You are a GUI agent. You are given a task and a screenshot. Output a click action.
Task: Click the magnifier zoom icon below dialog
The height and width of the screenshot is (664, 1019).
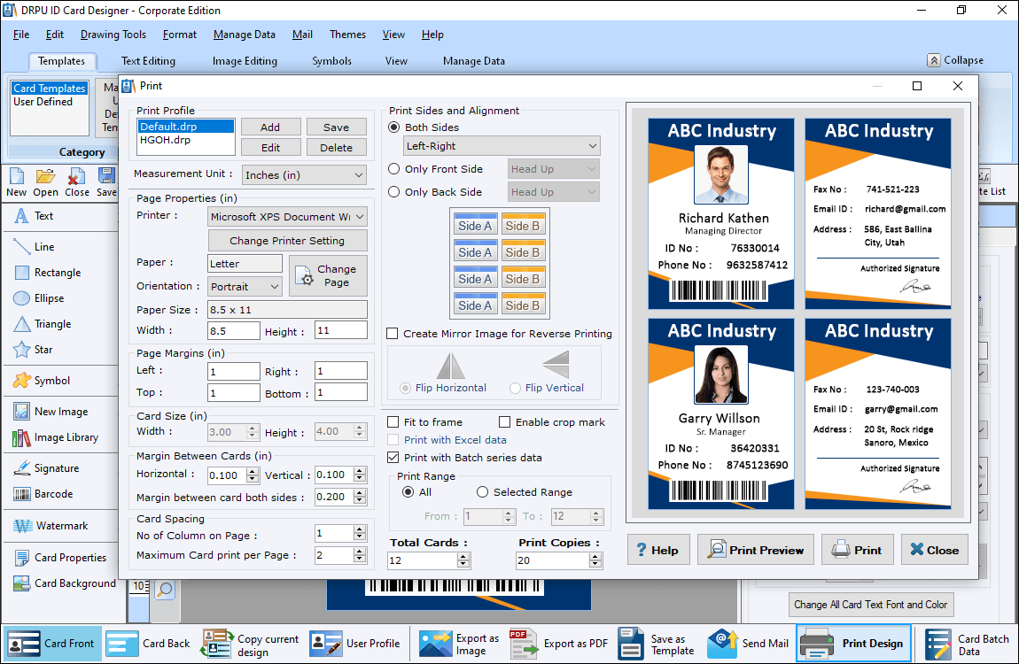(x=165, y=590)
